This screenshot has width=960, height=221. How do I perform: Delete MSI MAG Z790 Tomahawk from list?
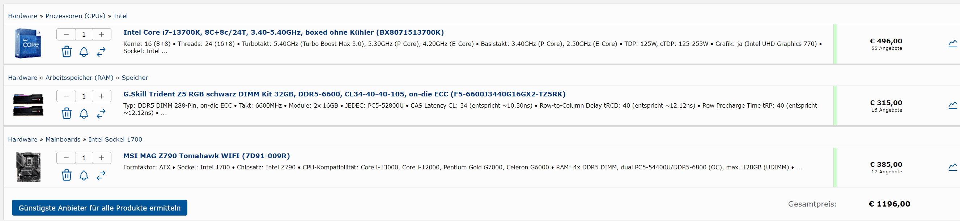(x=67, y=175)
